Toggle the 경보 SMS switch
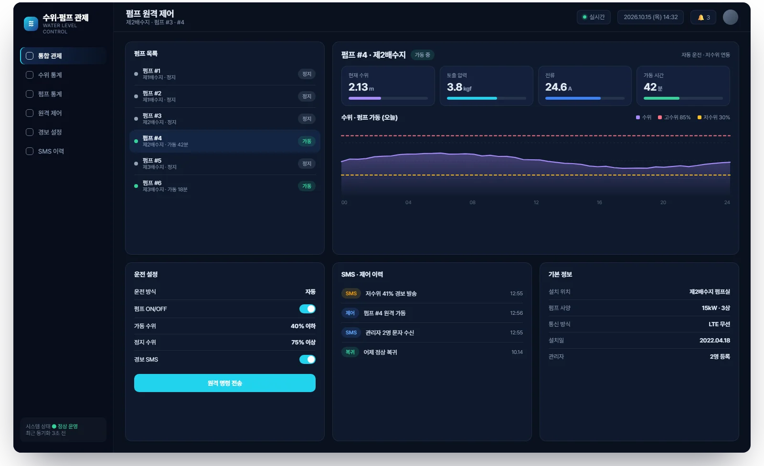Screen dimensions: 764x466 click(x=308, y=360)
